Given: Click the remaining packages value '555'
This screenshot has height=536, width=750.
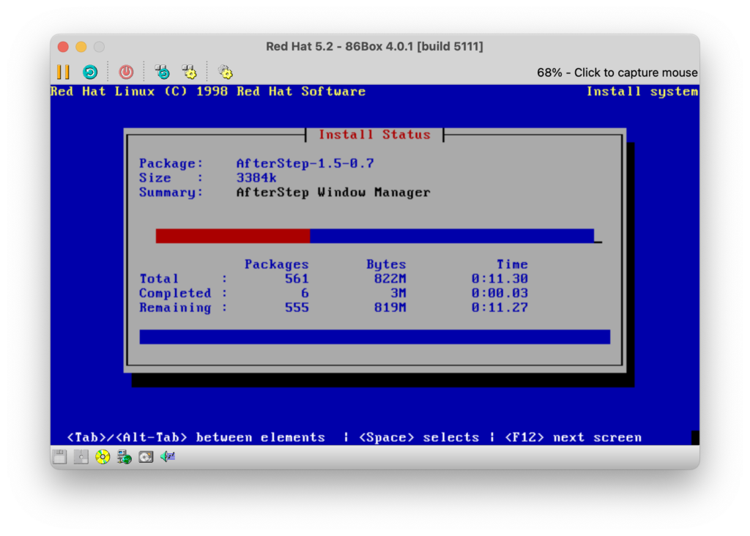Looking at the screenshot, I should (297, 308).
